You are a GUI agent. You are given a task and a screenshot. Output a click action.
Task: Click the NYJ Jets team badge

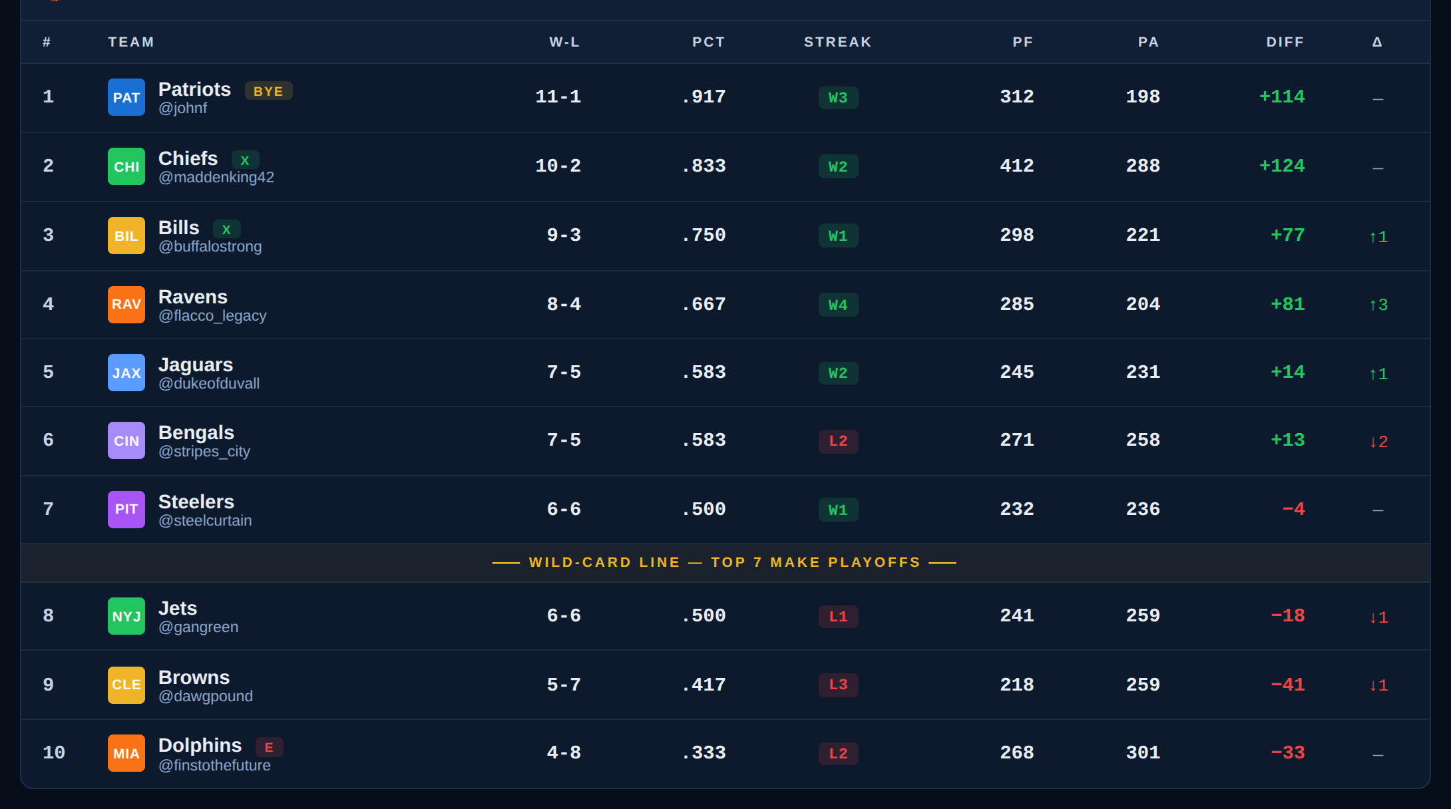pyautogui.click(x=126, y=616)
